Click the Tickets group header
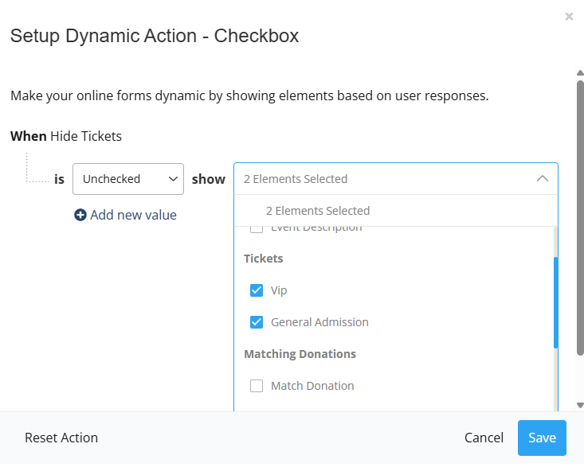This screenshot has height=467, width=584. [264, 259]
